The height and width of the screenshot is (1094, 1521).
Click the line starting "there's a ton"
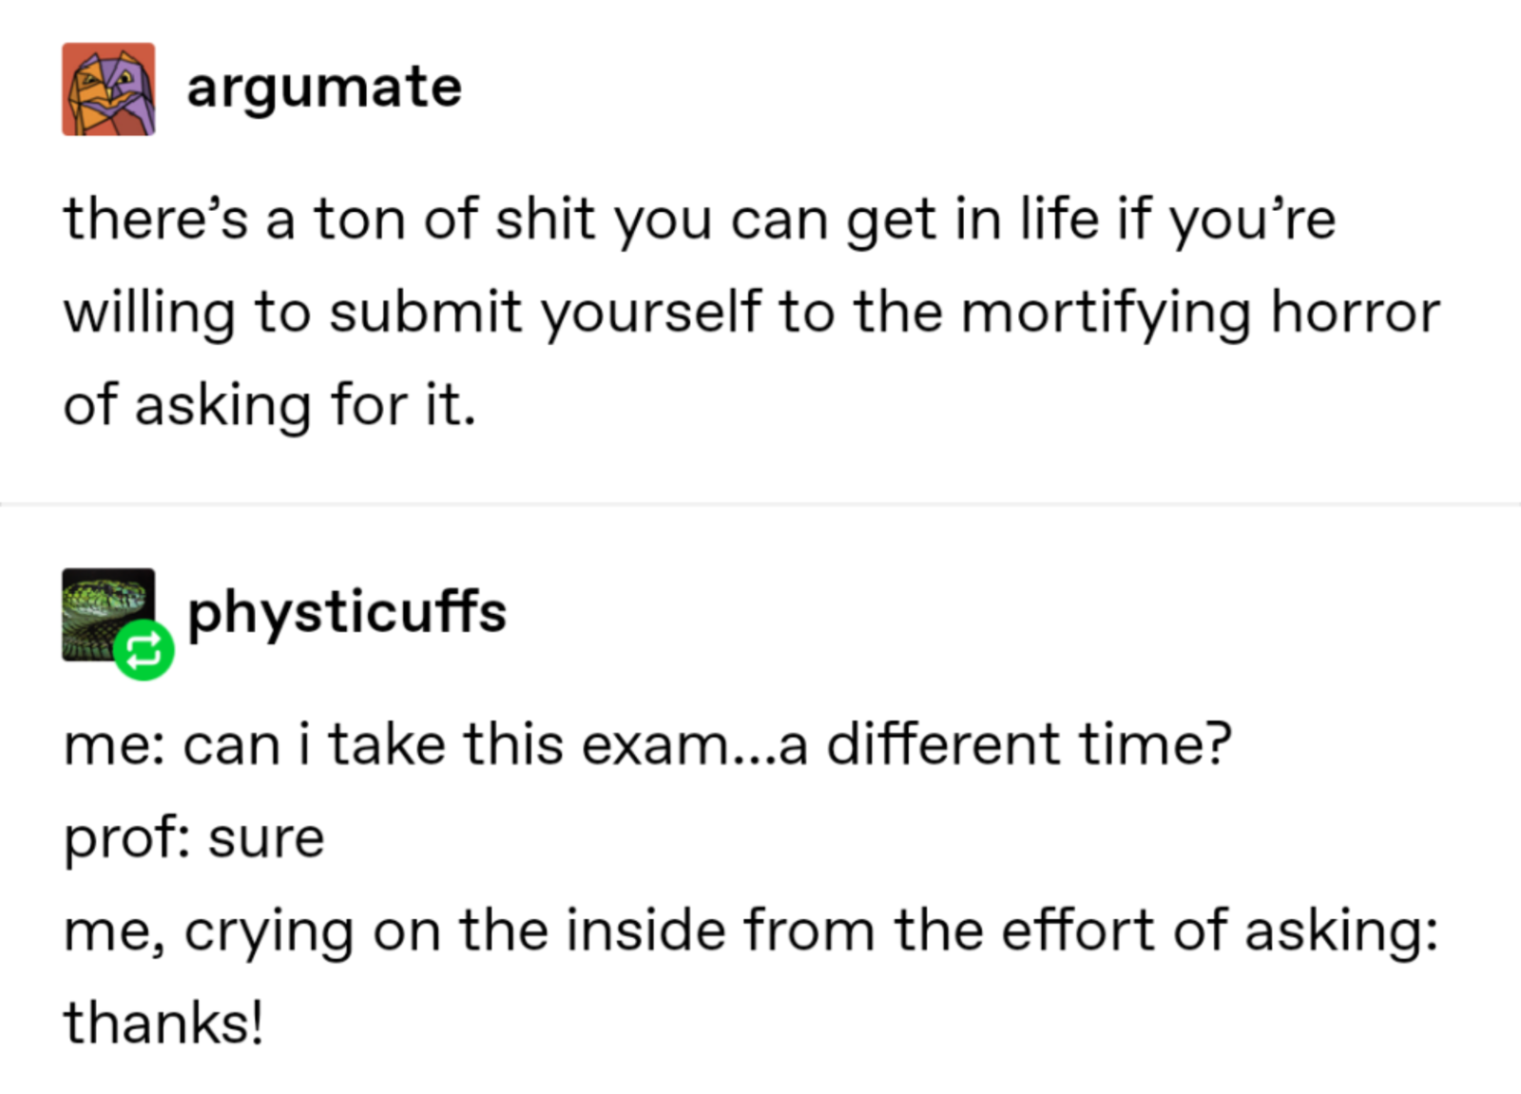tap(700, 221)
